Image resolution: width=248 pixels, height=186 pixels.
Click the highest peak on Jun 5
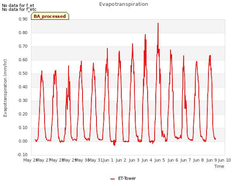158,23
